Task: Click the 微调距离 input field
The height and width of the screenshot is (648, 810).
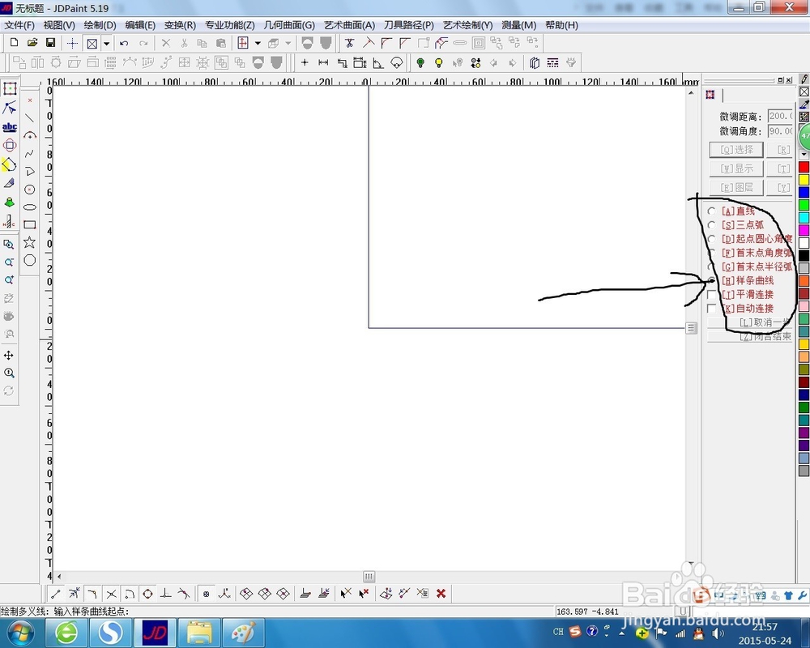Action: (780, 117)
